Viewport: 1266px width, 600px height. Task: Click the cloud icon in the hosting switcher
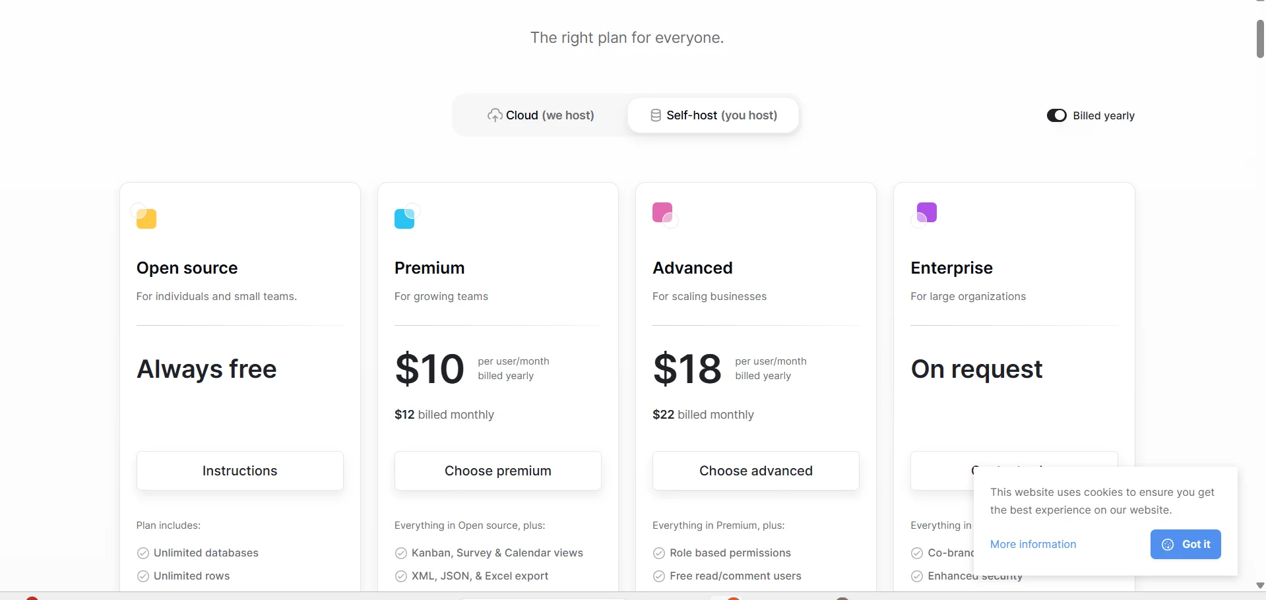pyautogui.click(x=495, y=115)
